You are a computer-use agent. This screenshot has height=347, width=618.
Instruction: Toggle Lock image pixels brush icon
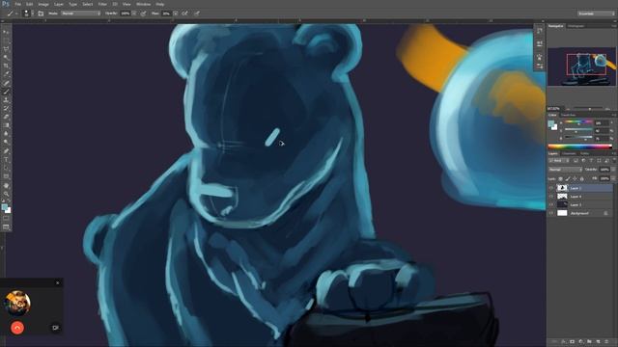point(568,179)
